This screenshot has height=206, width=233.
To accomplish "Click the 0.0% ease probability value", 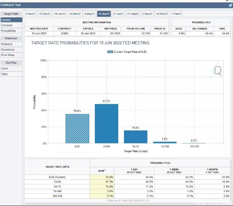I will [x=182, y=33].
